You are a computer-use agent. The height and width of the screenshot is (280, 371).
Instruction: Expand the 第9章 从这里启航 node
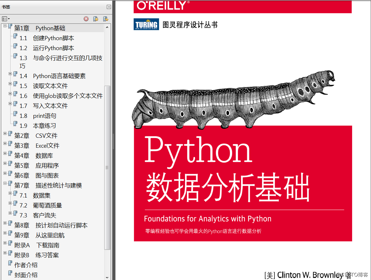5,233
